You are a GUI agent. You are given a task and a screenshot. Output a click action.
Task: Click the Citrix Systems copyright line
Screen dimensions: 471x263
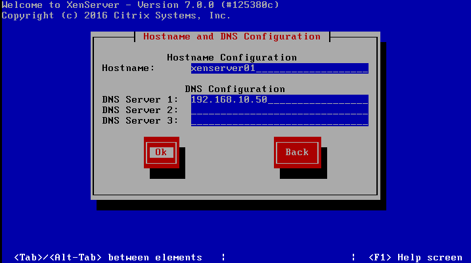tap(116, 16)
